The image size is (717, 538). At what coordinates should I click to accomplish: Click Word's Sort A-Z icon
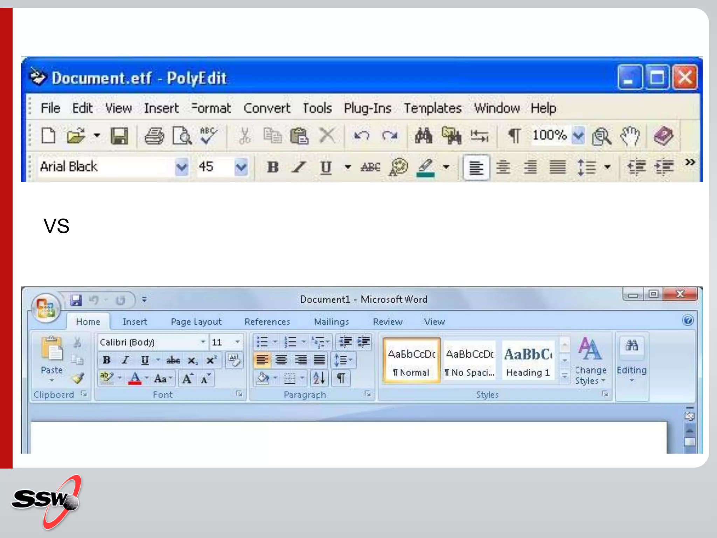[x=319, y=378]
